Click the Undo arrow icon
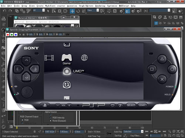This screenshot has width=185, height=138. (x=4, y=11)
